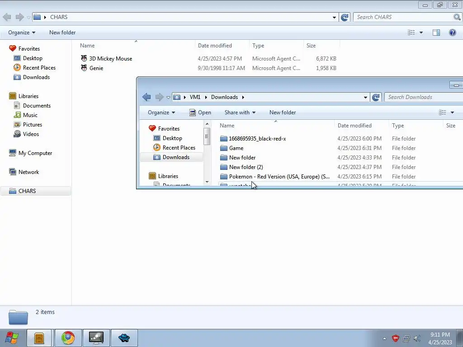The height and width of the screenshot is (347, 463).
Task: Open Documents library in CHARS window
Action: 37,105
